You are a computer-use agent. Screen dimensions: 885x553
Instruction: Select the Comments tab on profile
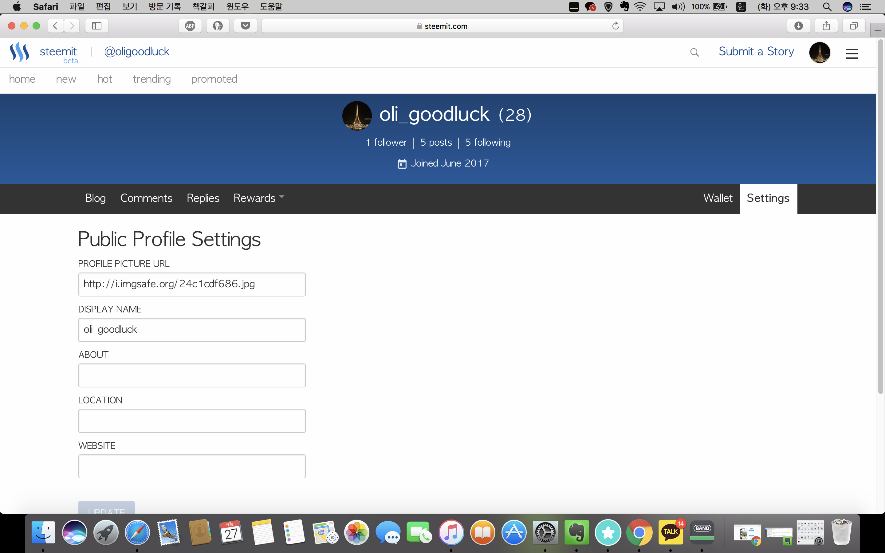(x=146, y=198)
